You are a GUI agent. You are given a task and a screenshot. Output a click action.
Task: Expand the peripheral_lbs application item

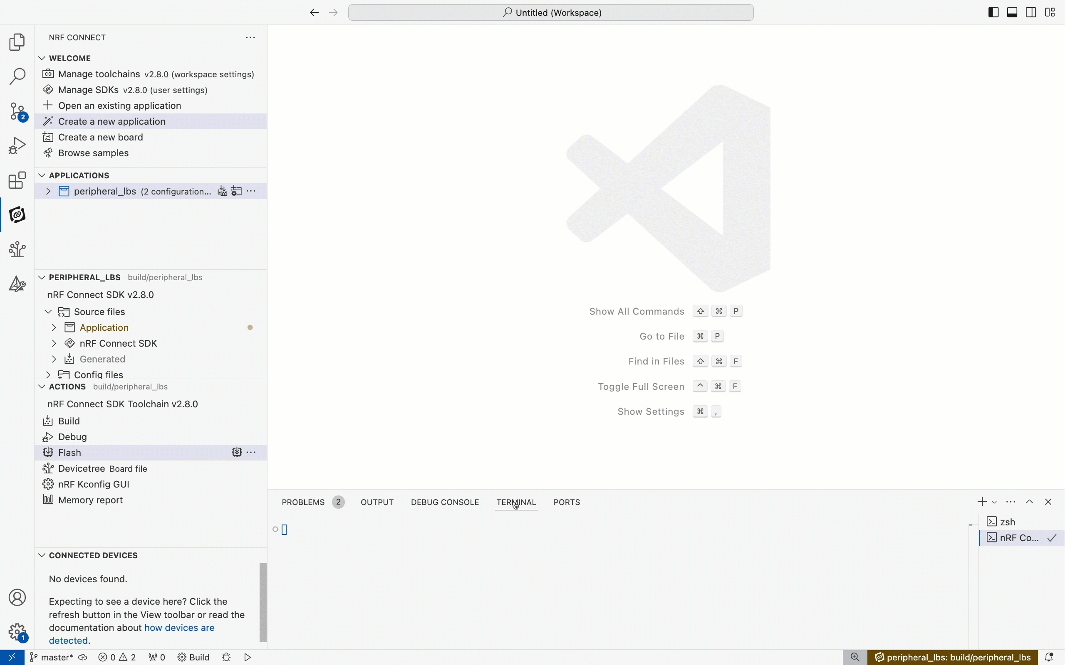(x=47, y=192)
